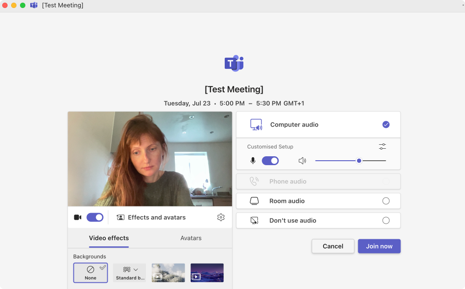Click the computer audio monitor icon

coord(256,125)
